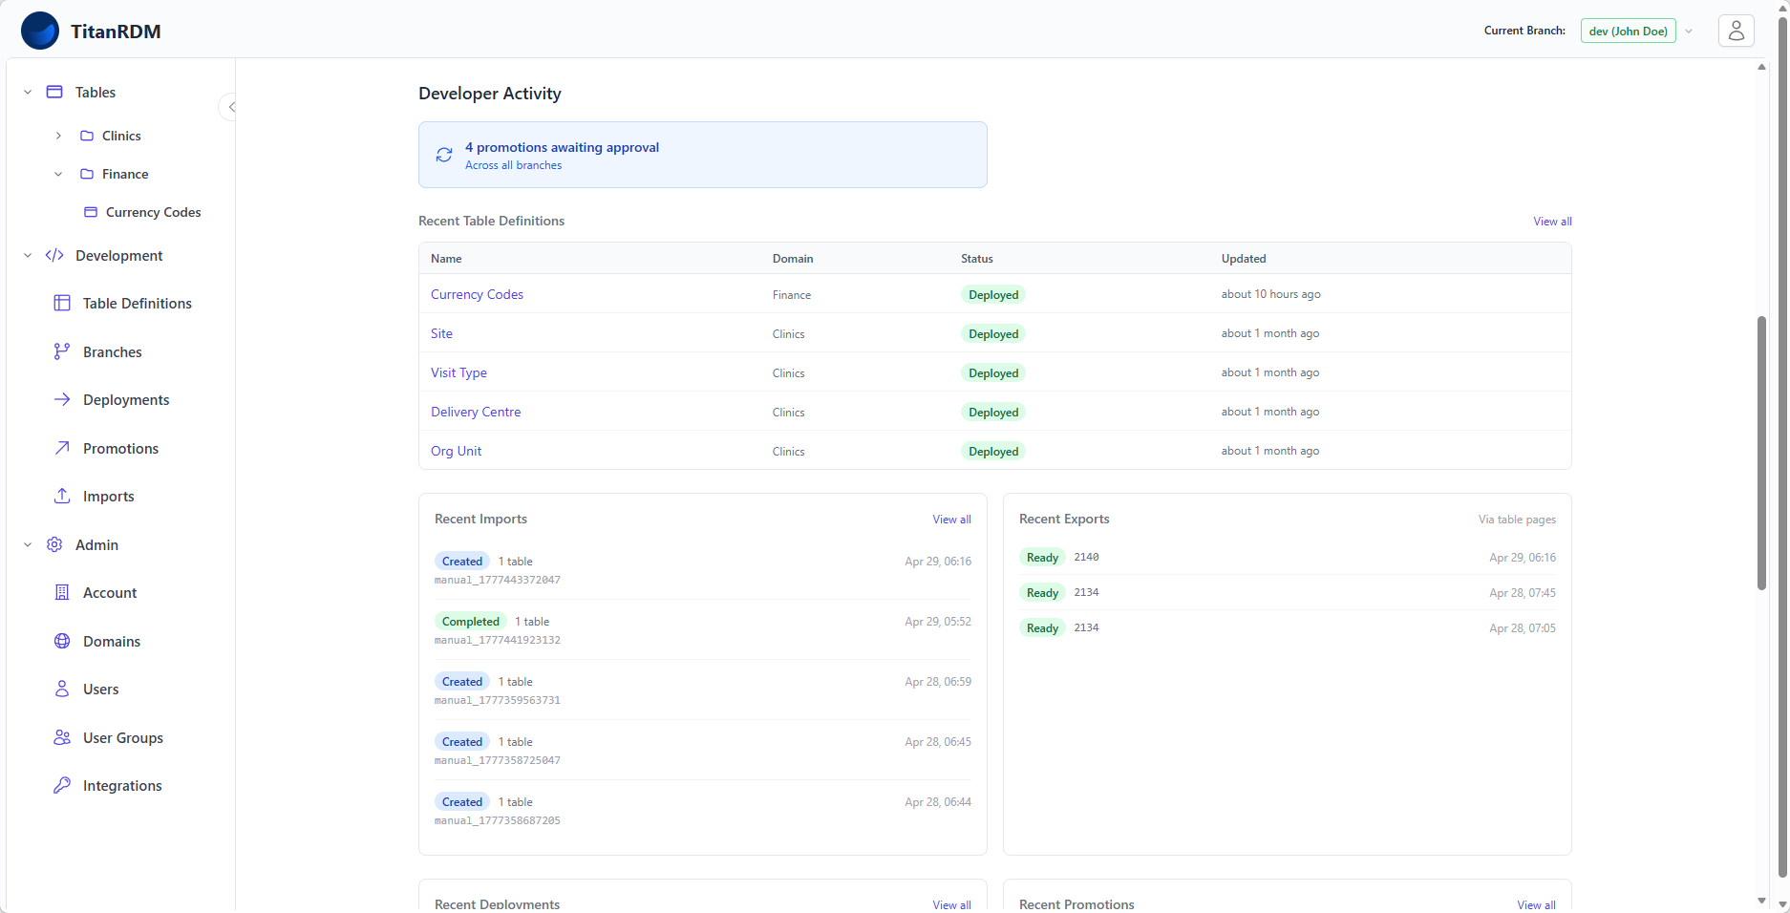This screenshot has height=913, width=1790.
Task: Expand the Clinics folder chevron
Action: point(58,136)
